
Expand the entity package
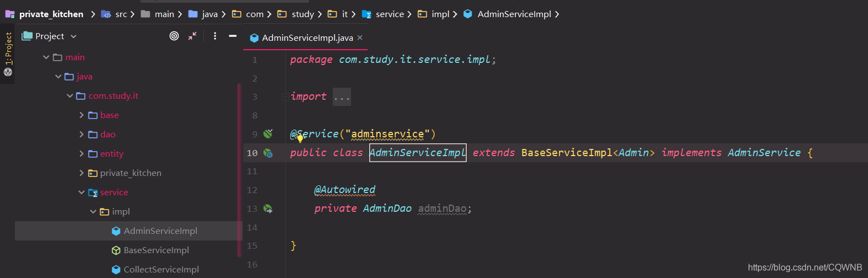tap(81, 154)
